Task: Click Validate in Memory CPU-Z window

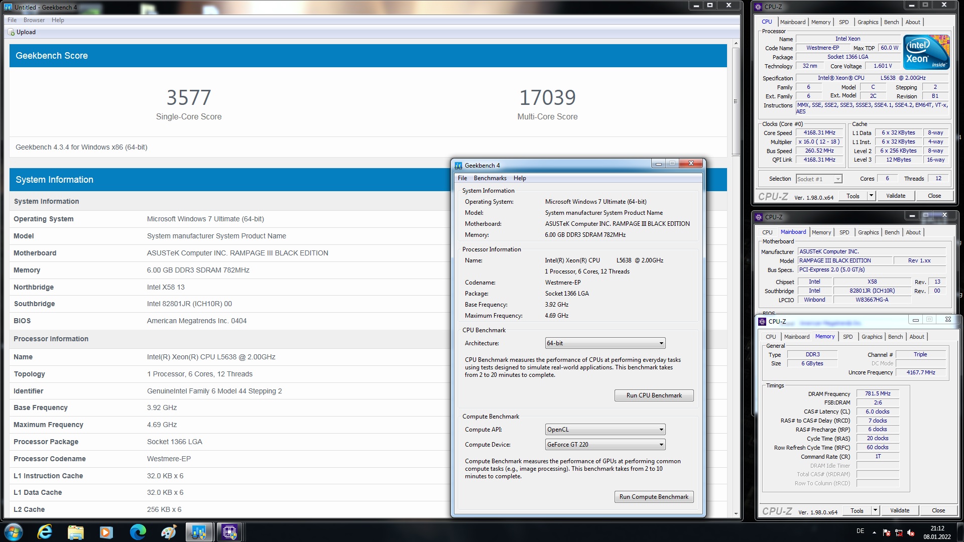Action: pyautogui.click(x=900, y=510)
